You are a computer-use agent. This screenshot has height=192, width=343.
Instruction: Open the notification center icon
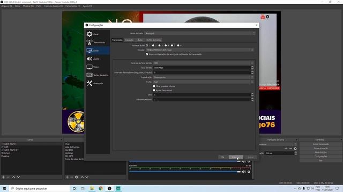point(337,188)
